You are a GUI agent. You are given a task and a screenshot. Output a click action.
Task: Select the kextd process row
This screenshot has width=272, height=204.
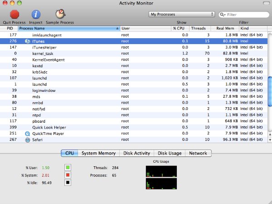point(134,66)
